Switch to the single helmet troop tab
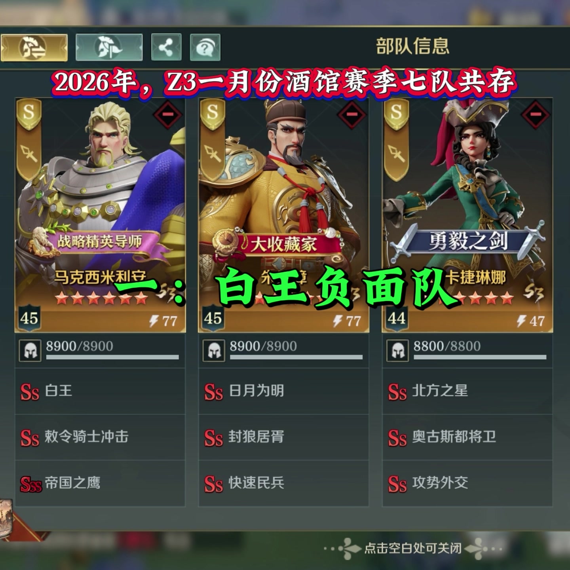This screenshot has height=570, width=570. click(x=109, y=47)
